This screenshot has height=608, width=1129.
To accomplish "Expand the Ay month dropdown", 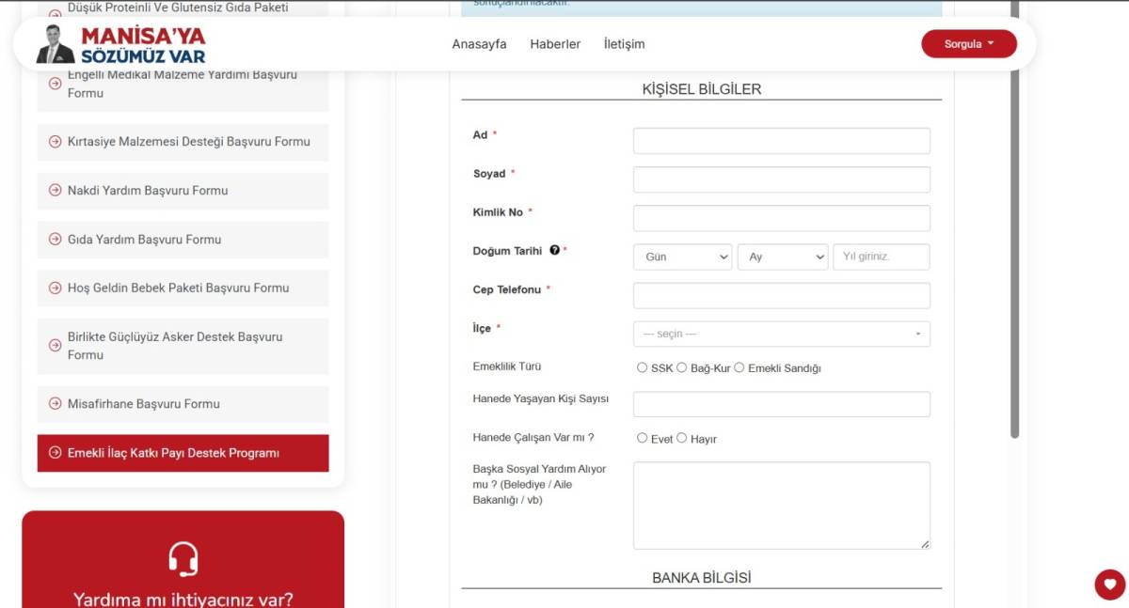I will click(782, 257).
